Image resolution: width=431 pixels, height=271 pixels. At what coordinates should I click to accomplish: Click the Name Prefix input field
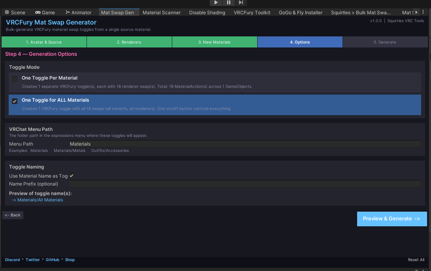pos(245,184)
